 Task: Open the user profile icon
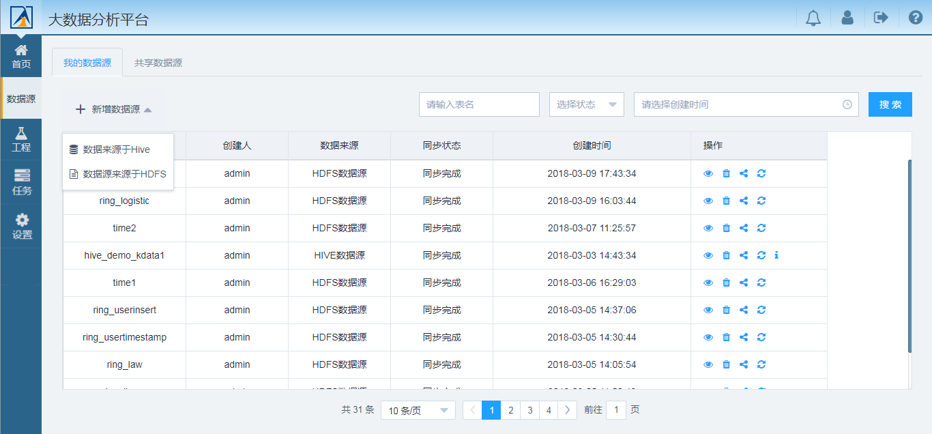coord(847,18)
